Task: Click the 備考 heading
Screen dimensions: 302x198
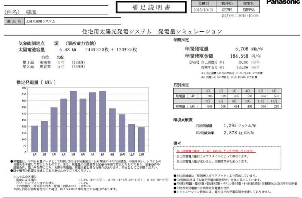Action: coord(177,143)
